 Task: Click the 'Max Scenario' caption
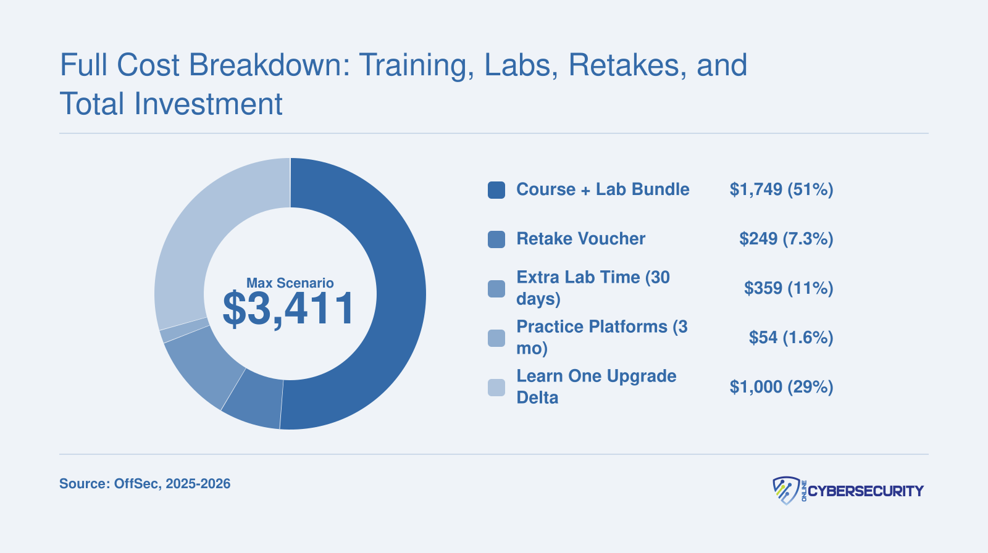point(290,283)
